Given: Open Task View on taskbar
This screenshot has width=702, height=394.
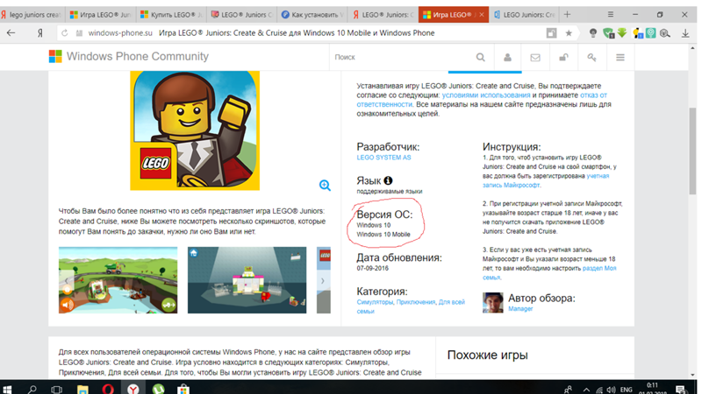Looking at the screenshot, I should [56, 389].
